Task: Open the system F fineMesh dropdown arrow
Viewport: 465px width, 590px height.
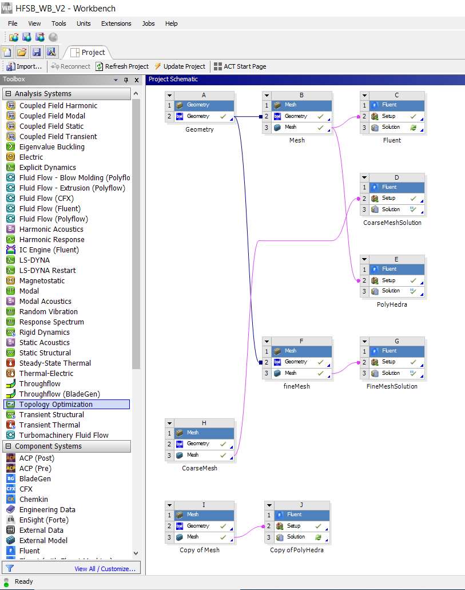Action: [x=267, y=341]
